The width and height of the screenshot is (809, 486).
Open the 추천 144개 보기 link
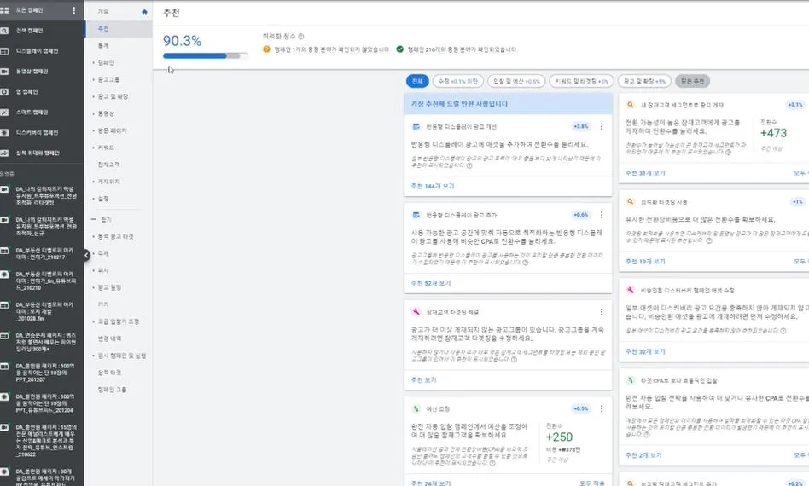[433, 186]
